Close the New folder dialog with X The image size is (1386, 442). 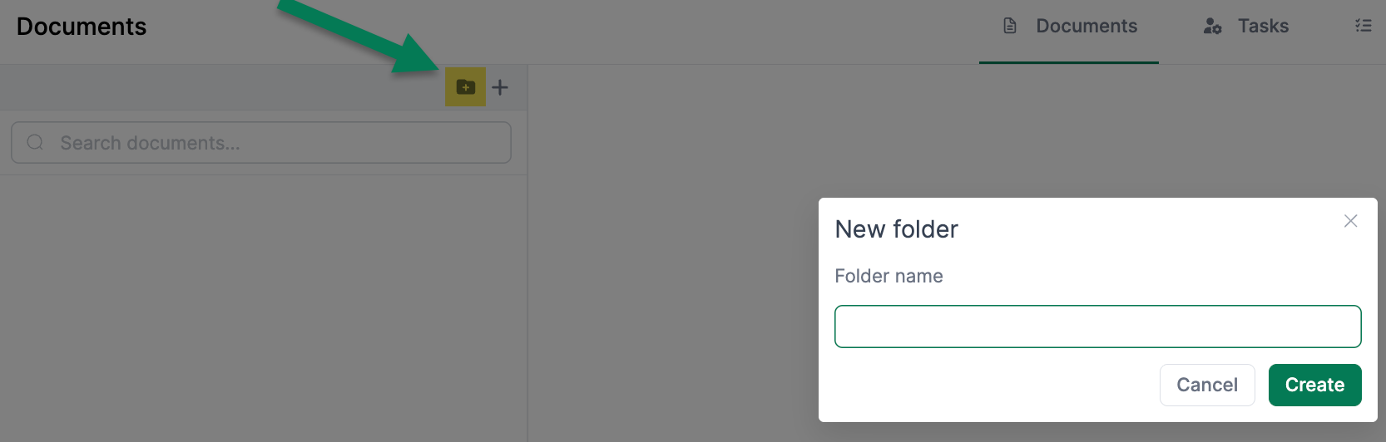(x=1350, y=221)
